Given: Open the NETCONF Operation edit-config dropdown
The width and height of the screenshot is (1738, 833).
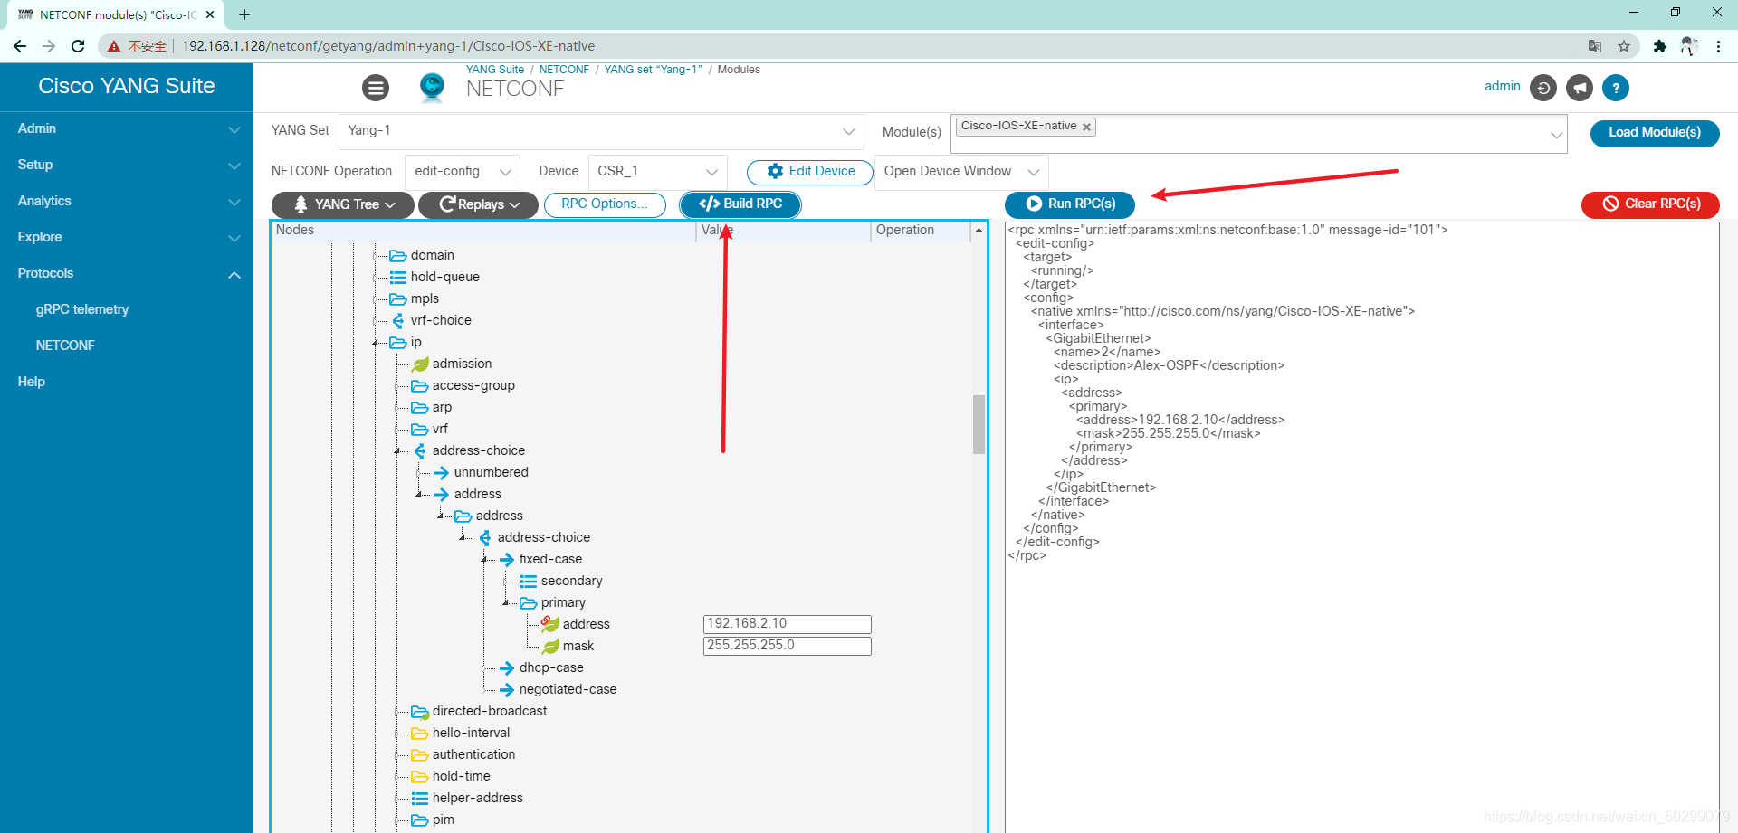Looking at the screenshot, I should (x=462, y=172).
